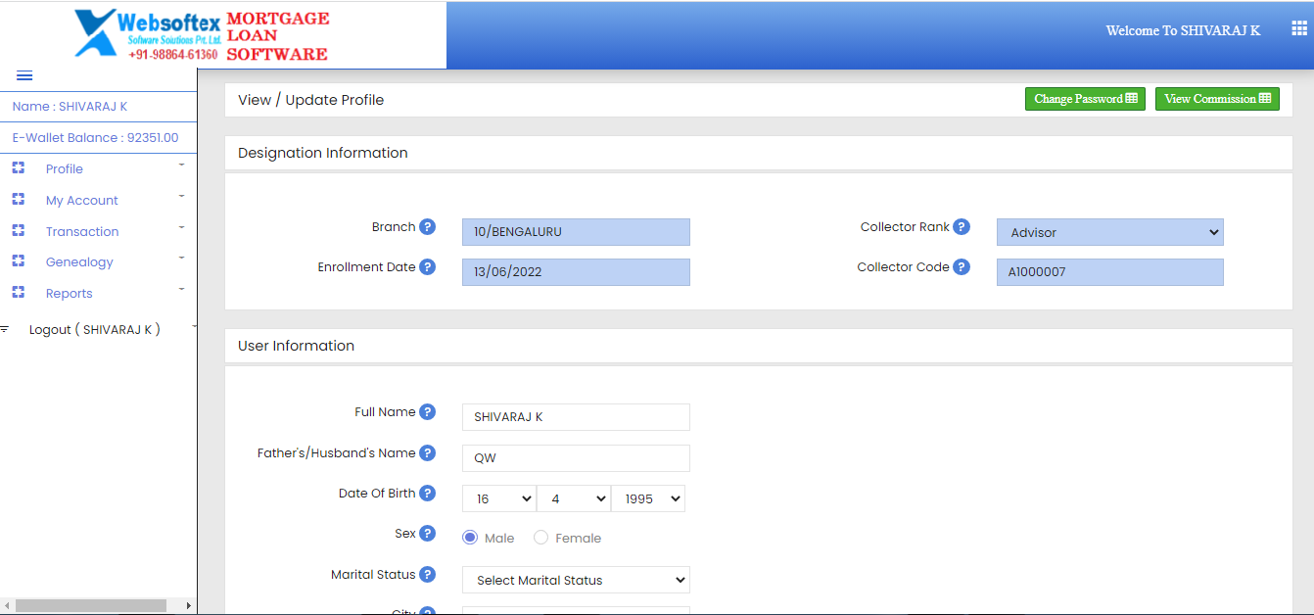Click help icon next to Full Name
The height and width of the screenshot is (615, 1314).
428,412
